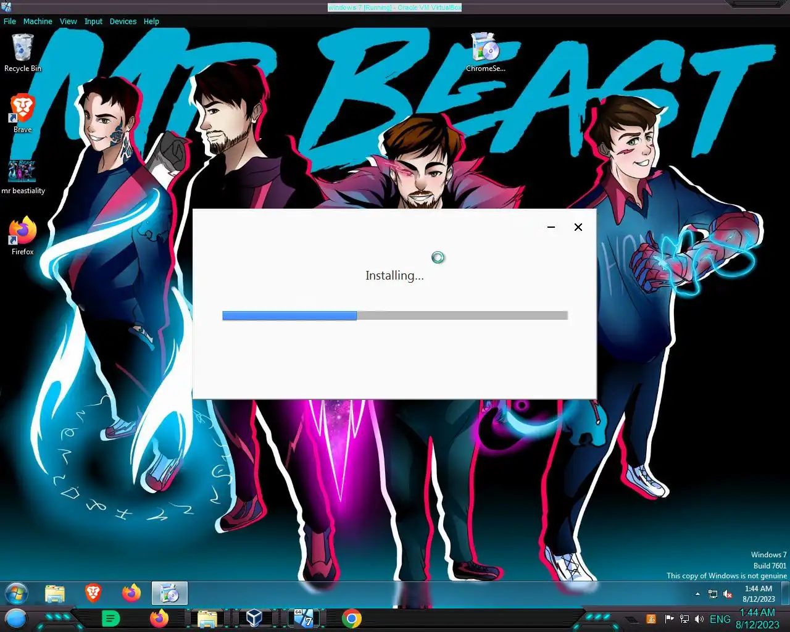Open the VirtualBox Devices menu
The width and height of the screenshot is (790, 632).
(x=123, y=21)
